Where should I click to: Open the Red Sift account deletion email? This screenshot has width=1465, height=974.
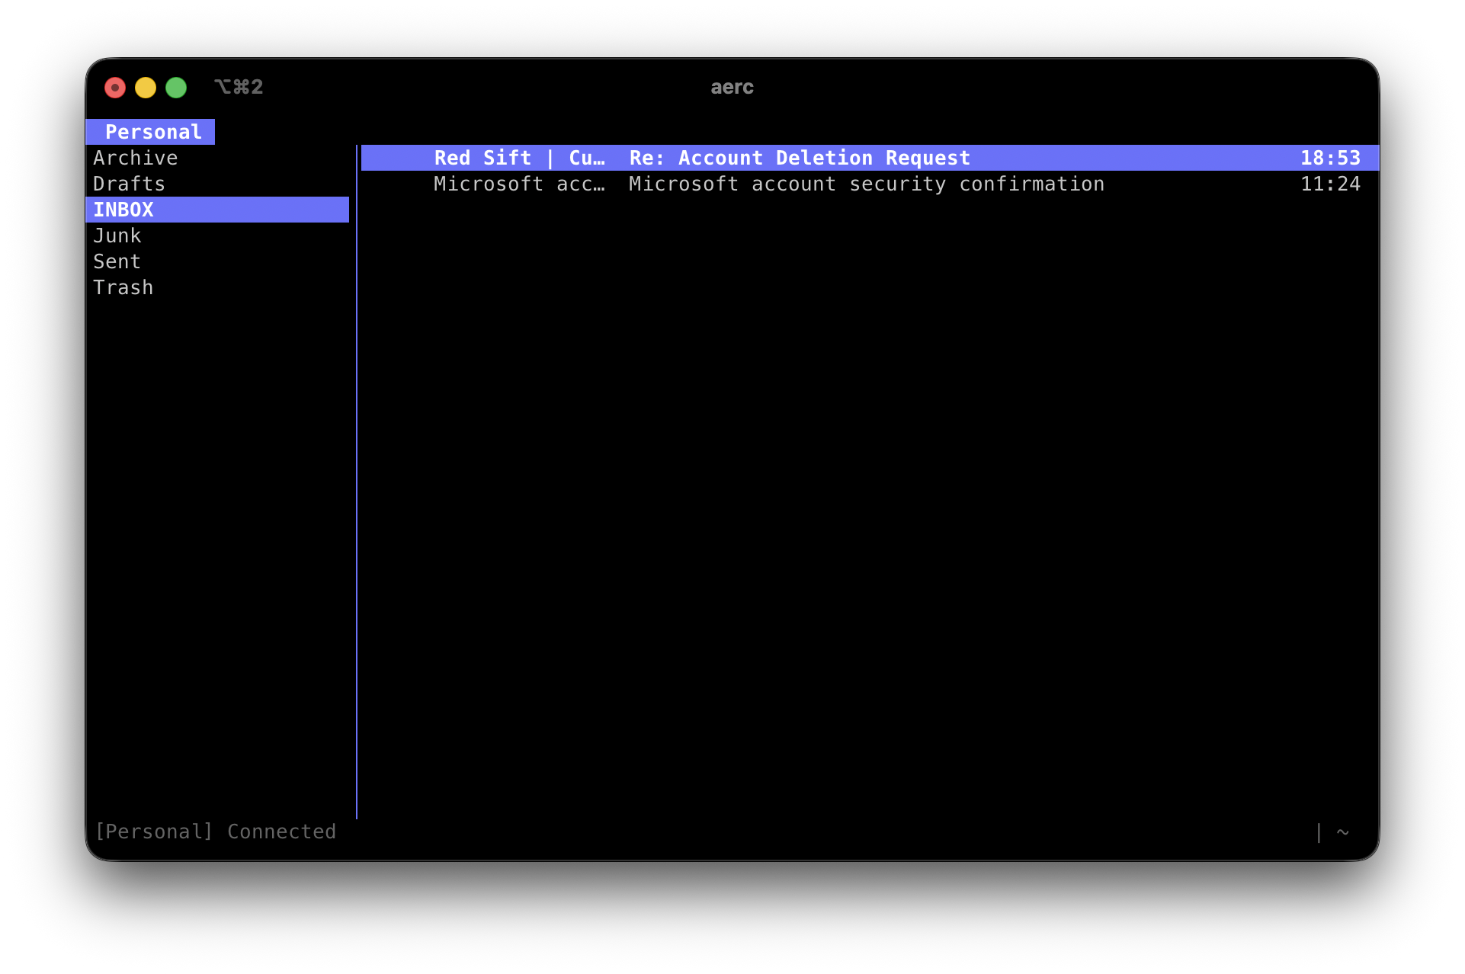797,158
